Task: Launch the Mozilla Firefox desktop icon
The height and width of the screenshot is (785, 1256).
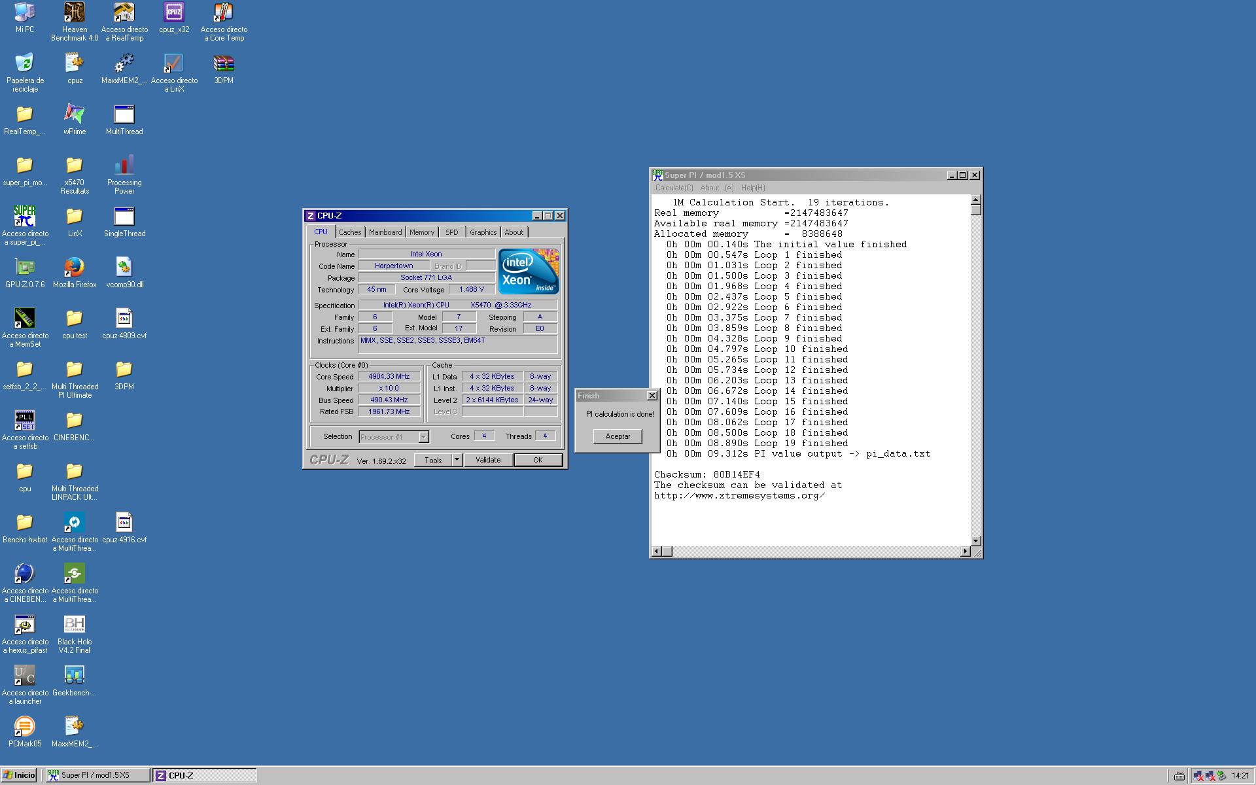Action: click(75, 268)
